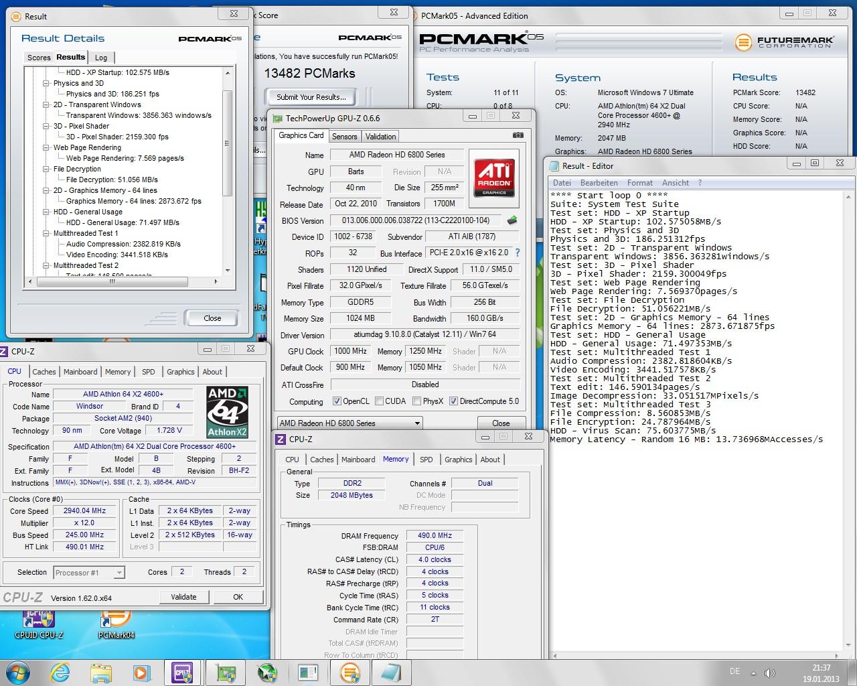Click the OK button in CPU-Z
The width and height of the screenshot is (857, 686).
pos(238,597)
